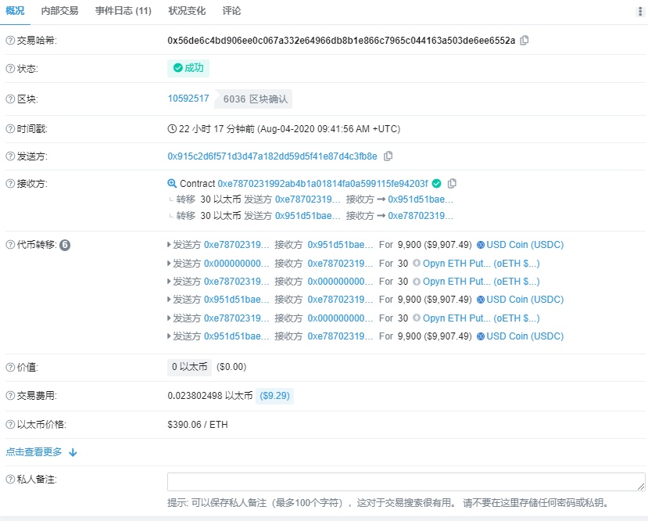Viewport: 648px width, 521px height.
Task: Click inside the 私人备注 text field
Action: pos(406,482)
